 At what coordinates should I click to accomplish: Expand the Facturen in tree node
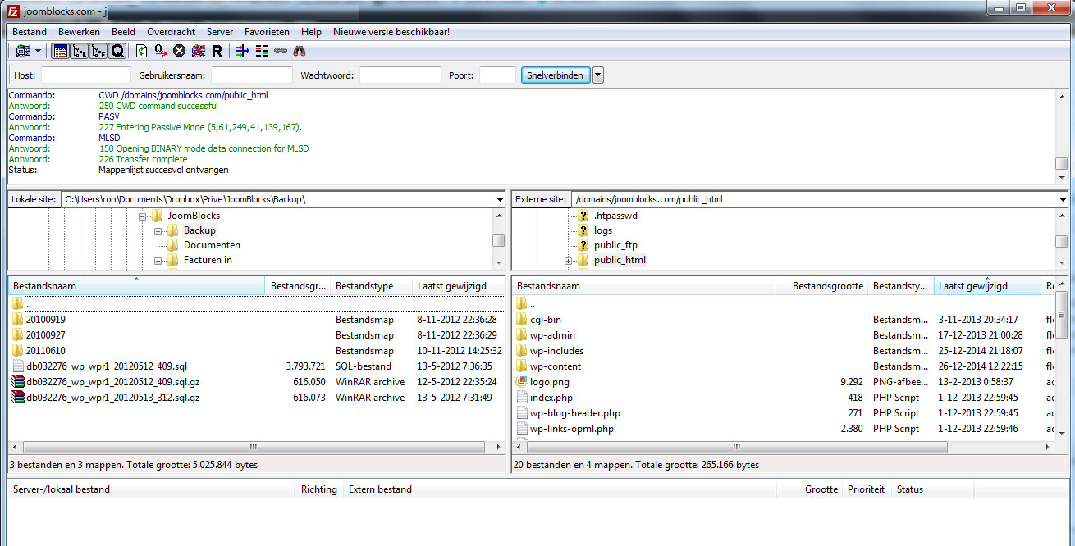click(x=158, y=261)
